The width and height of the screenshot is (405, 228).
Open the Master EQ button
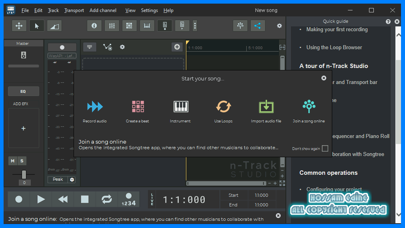click(24, 91)
